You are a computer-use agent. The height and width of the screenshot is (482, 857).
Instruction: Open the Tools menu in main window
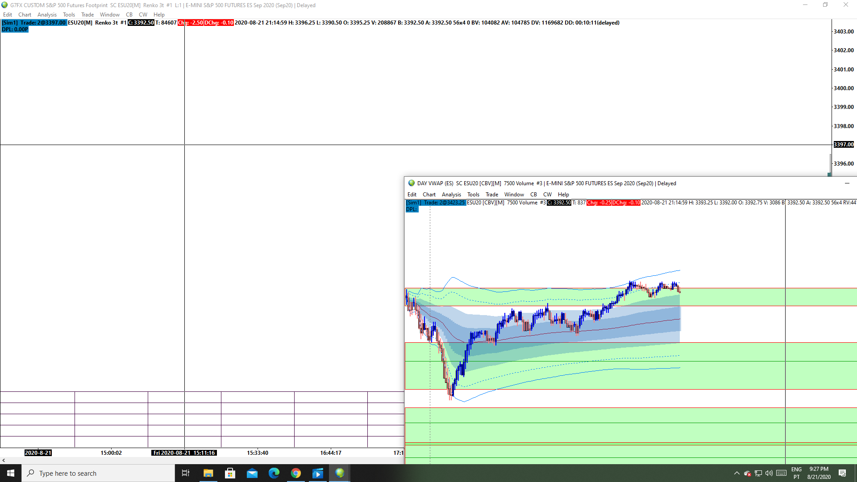[69, 15]
